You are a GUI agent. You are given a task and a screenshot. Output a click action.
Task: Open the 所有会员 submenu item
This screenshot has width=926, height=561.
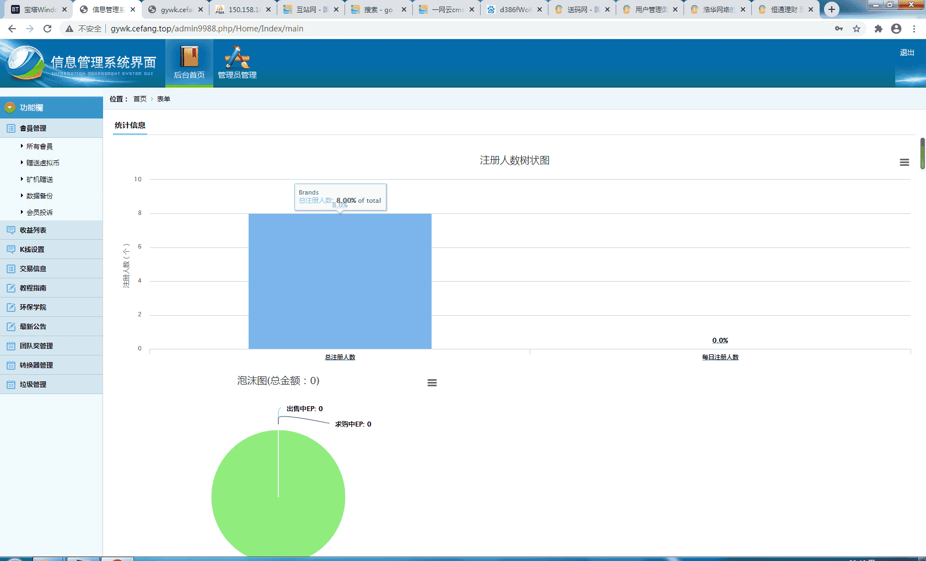tap(40, 147)
